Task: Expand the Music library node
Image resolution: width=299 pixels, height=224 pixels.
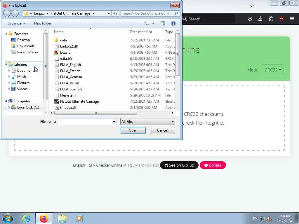Action: coord(9,77)
